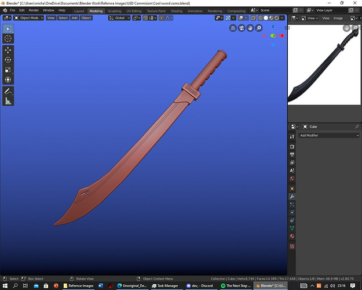Switch to the Shading workspace tab

(x=177, y=11)
